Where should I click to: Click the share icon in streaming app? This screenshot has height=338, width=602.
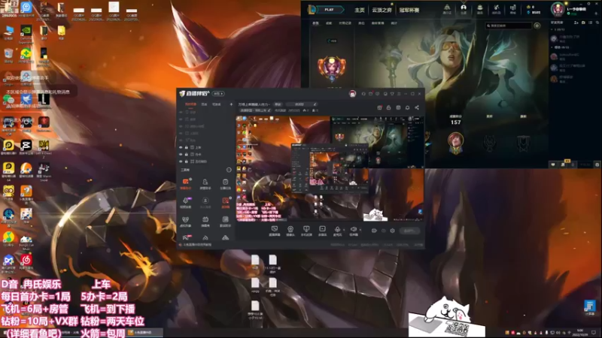[x=417, y=107]
